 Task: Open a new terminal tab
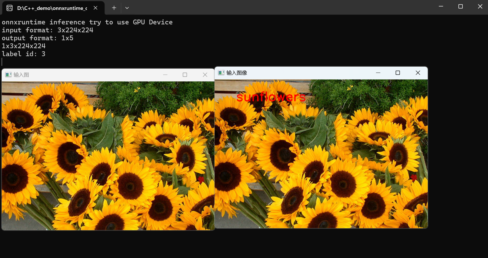point(114,8)
